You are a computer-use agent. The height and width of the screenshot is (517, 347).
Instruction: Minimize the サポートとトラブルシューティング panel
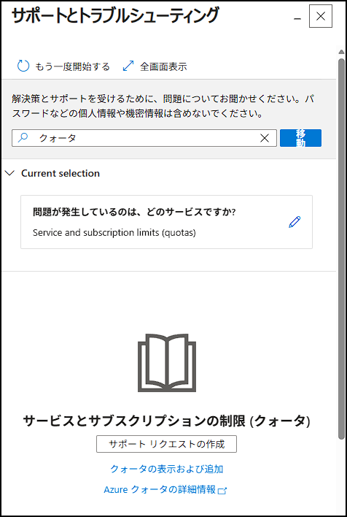(297, 19)
